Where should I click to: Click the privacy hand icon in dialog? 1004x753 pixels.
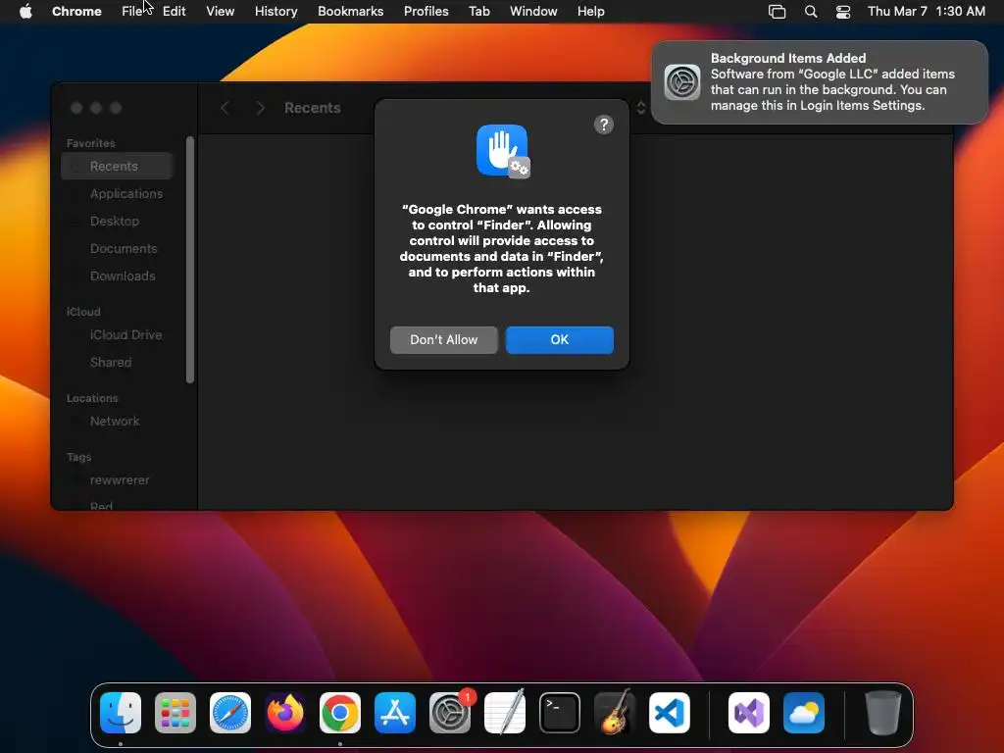[x=503, y=151]
